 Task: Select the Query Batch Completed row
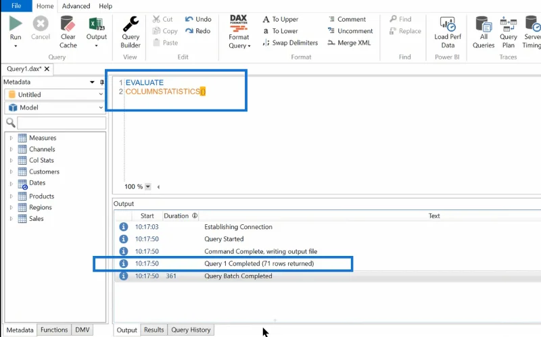pos(328,276)
